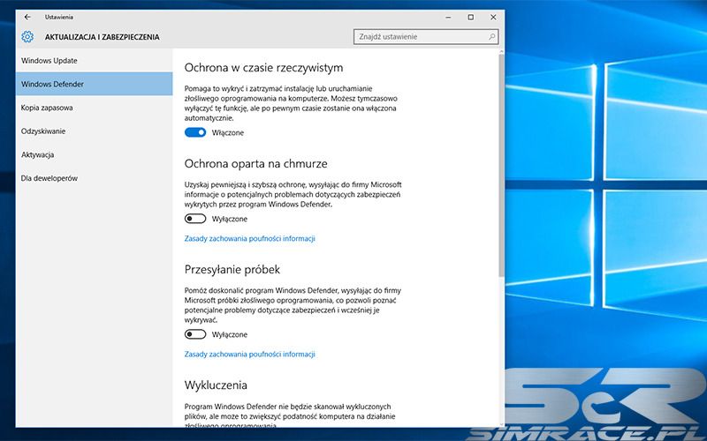The image size is (707, 441).
Task: Click the back arrow in the title bar
Action: (x=27, y=17)
